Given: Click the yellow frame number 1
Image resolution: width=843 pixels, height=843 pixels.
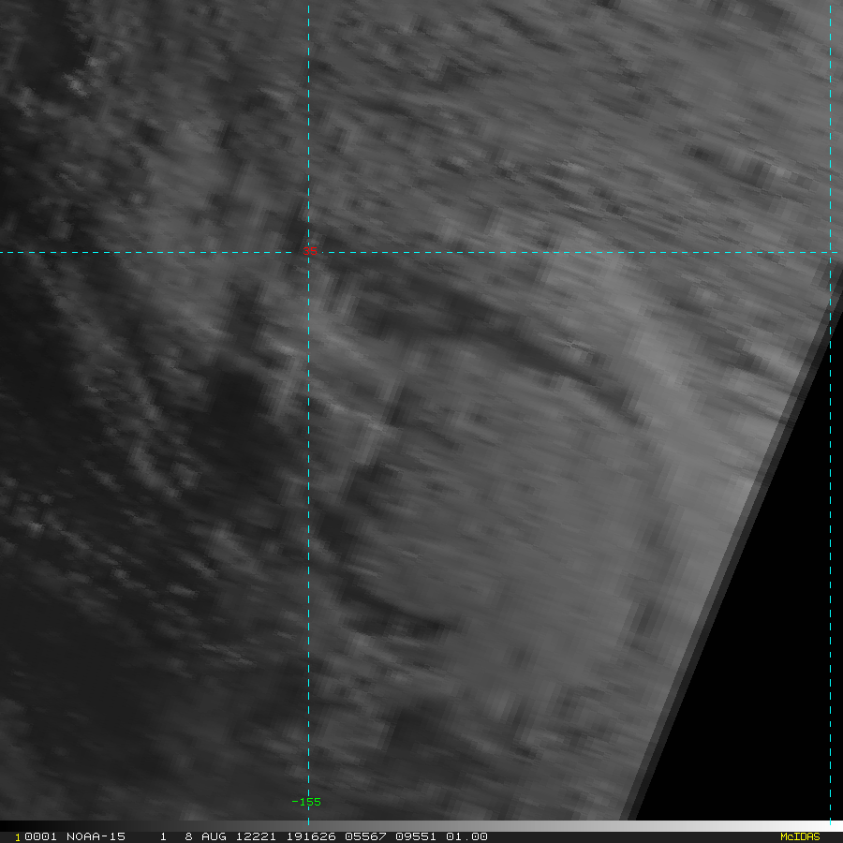Looking at the screenshot, I should [18, 837].
